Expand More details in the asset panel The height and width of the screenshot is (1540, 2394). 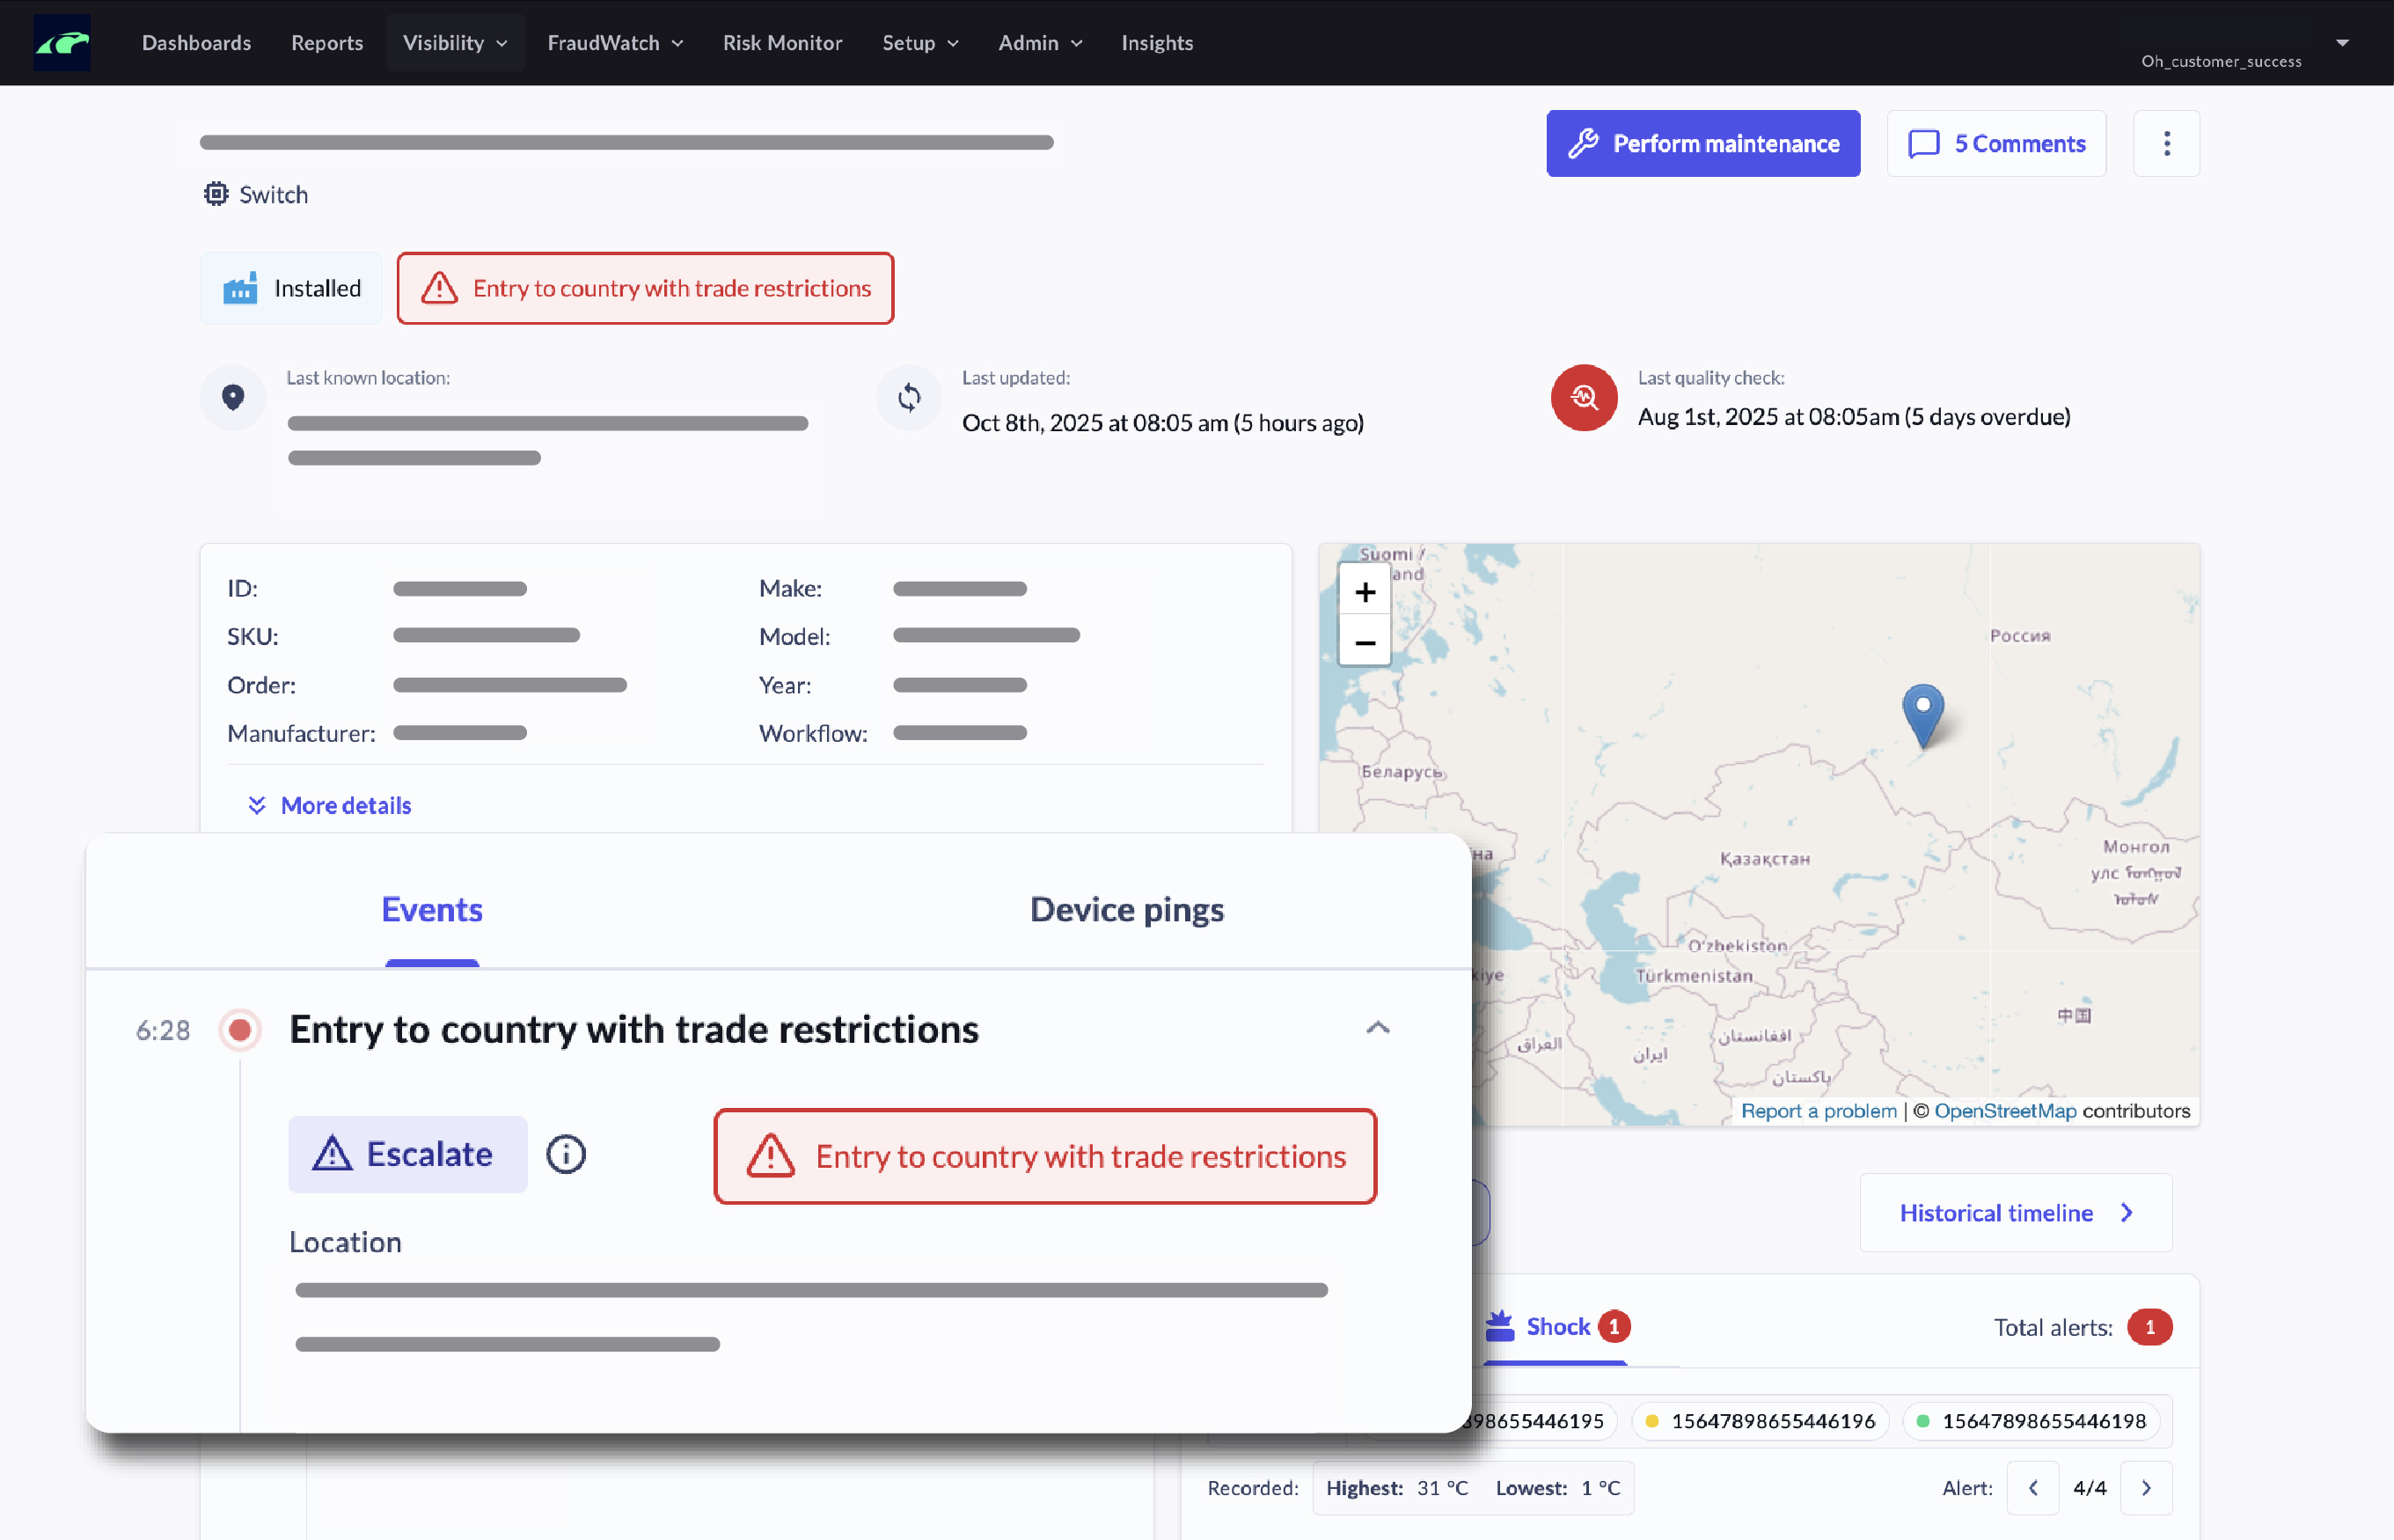tap(331, 805)
